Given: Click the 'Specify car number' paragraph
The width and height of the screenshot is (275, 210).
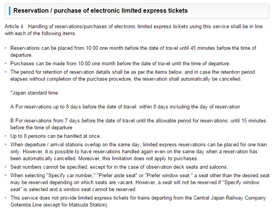Looking at the screenshot, I should (x=140, y=183).
